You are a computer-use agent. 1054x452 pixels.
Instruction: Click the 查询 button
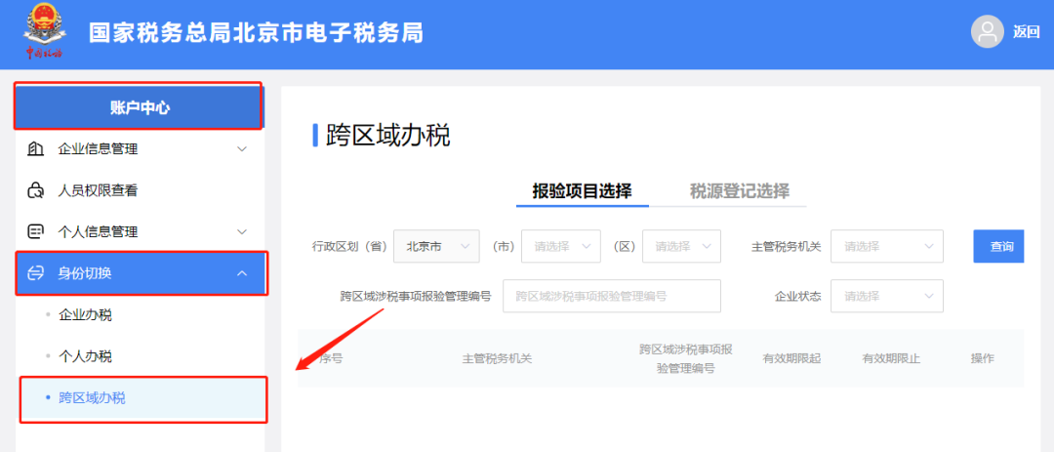tap(999, 246)
